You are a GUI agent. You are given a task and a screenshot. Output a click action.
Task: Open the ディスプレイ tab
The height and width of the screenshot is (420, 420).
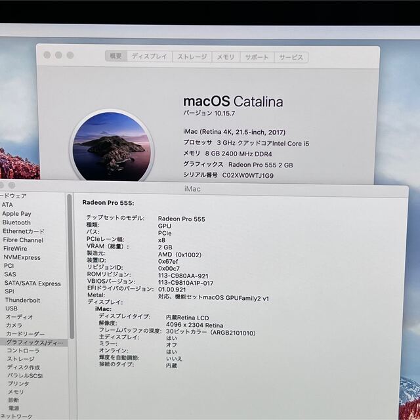150,56
